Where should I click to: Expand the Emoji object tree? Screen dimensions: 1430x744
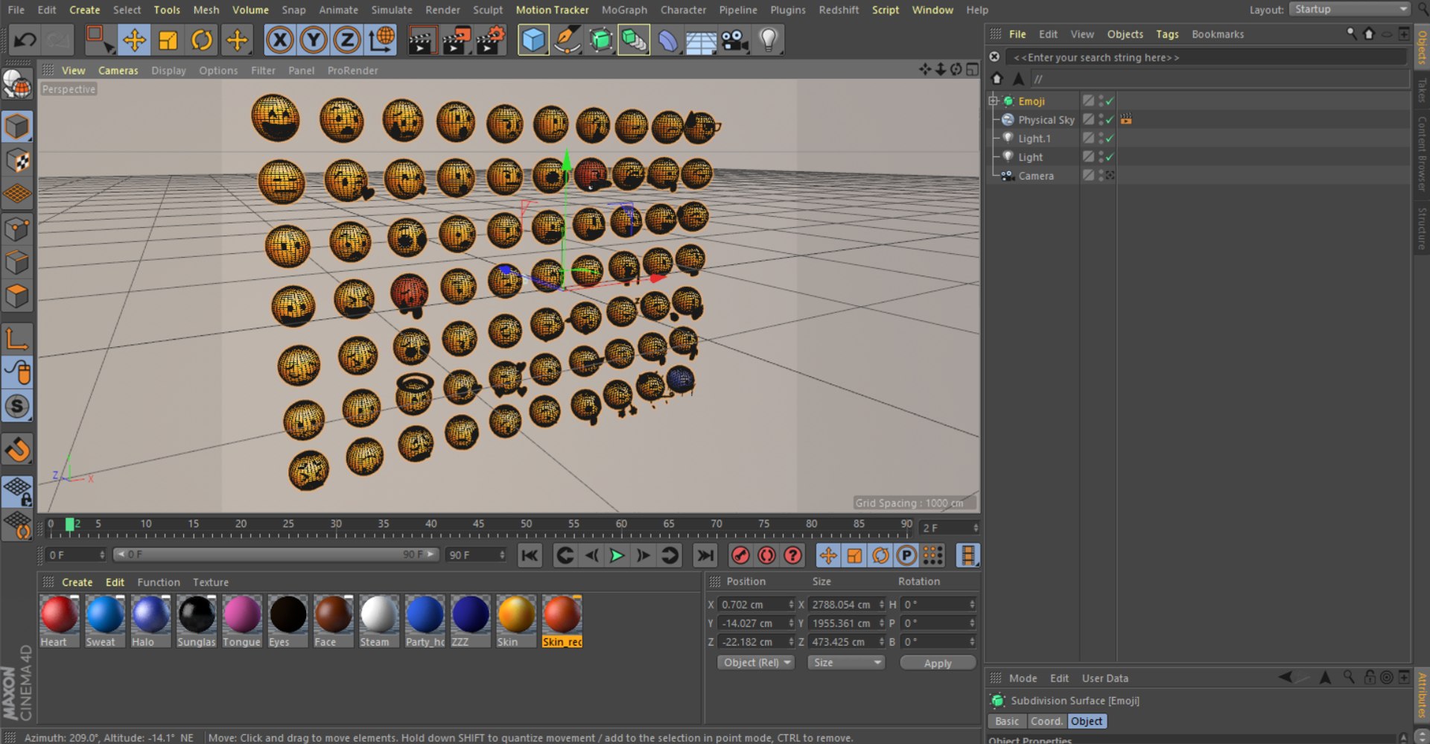tap(993, 101)
